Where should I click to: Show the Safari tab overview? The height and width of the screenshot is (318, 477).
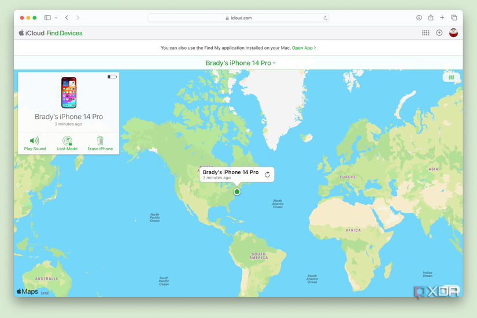(x=454, y=18)
